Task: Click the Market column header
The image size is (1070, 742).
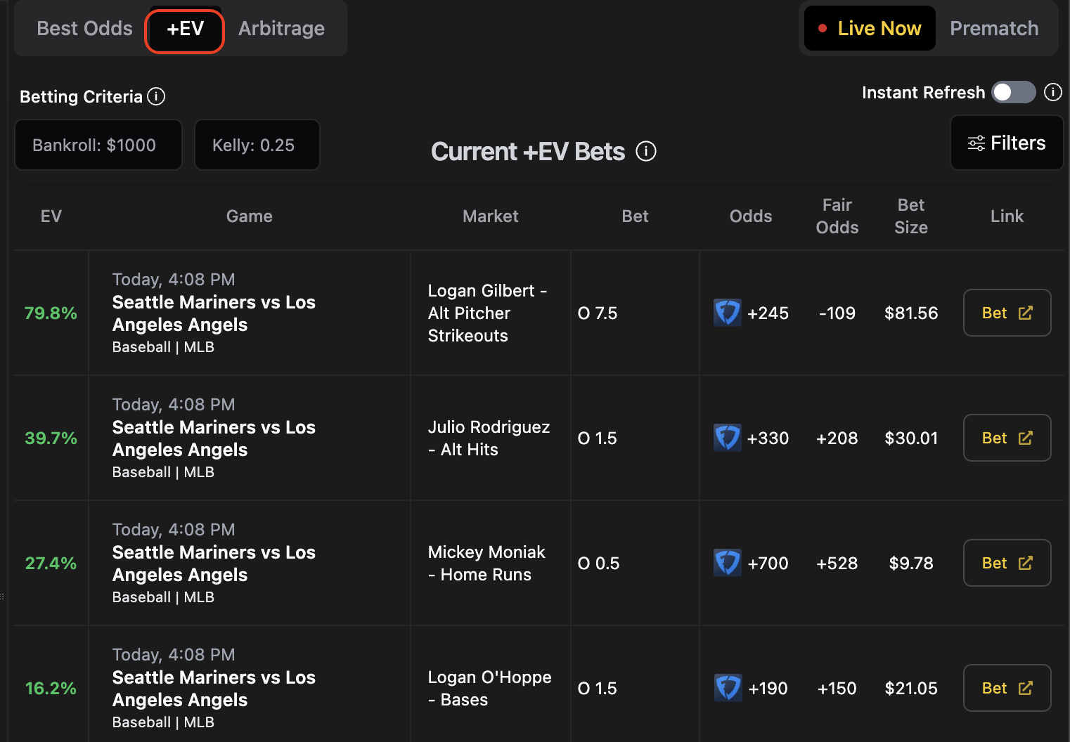Action: tap(490, 216)
